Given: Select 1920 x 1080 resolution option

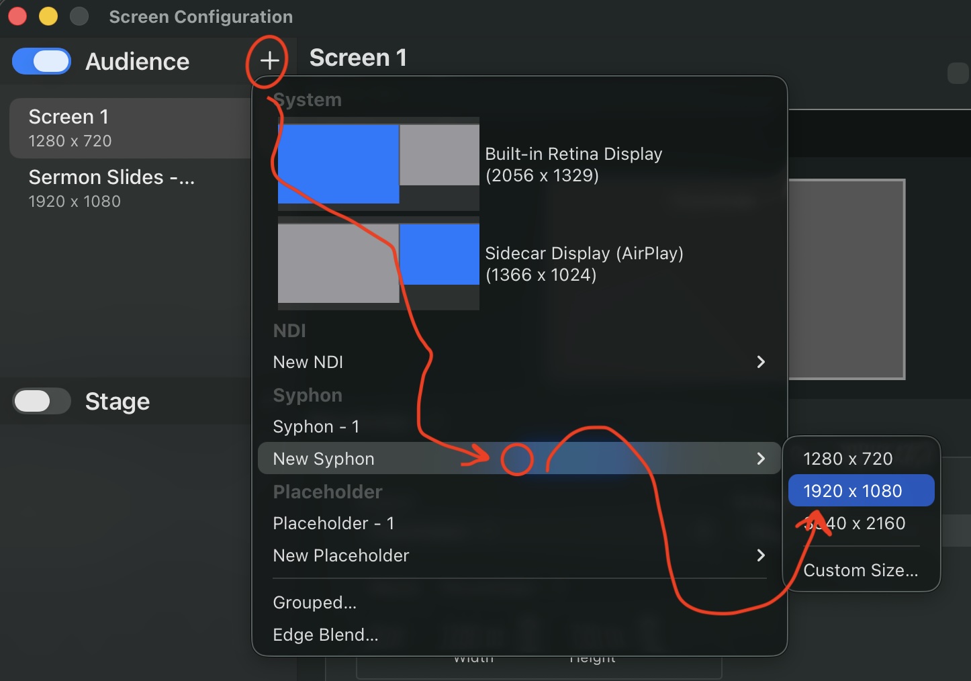Looking at the screenshot, I should [x=861, y=491].
